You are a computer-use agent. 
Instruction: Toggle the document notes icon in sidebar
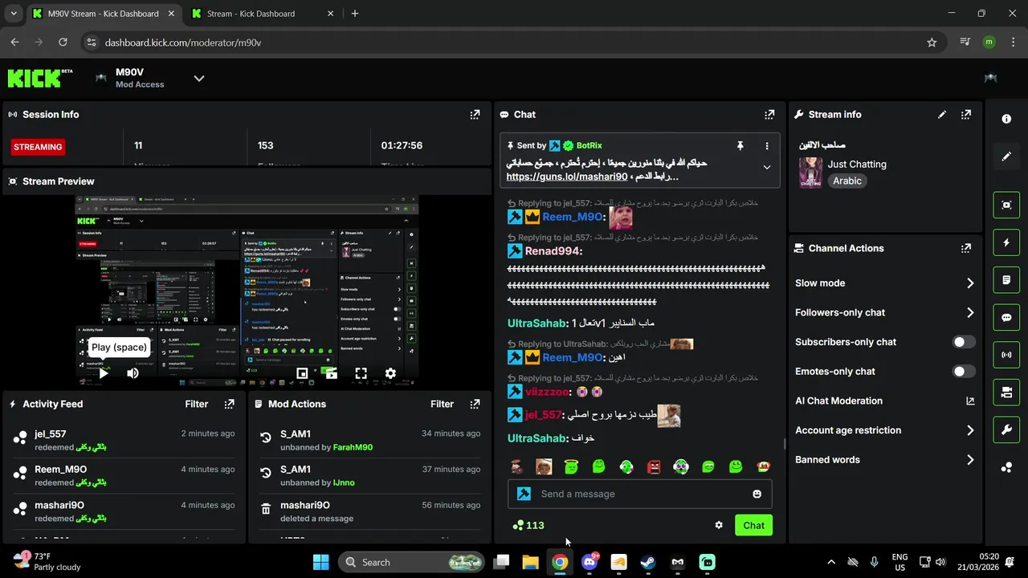pyautogui.click(x=1006, y=280)
